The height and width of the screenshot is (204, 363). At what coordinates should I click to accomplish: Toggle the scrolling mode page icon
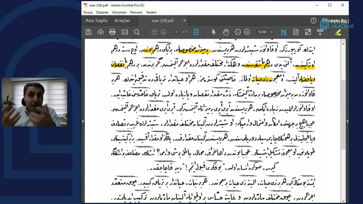(x=284, y=32)
